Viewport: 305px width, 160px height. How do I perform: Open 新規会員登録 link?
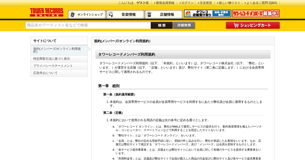point(165,3)
